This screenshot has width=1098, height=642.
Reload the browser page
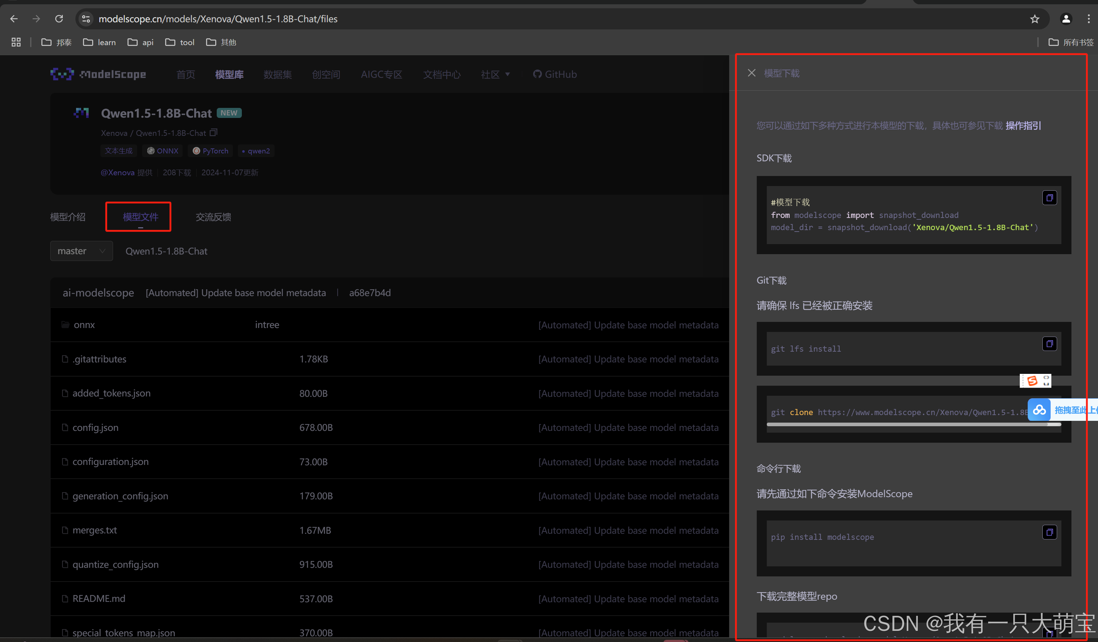(59, 19)
